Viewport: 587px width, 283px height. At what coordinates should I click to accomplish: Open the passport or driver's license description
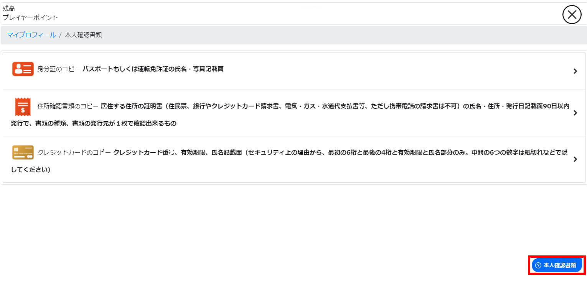click(x=153, y=69)
